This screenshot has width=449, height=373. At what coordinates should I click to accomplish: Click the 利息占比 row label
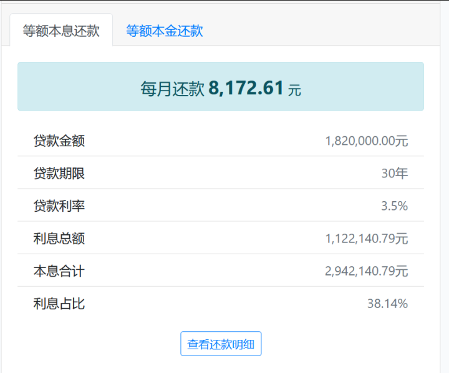pos(59,304)
